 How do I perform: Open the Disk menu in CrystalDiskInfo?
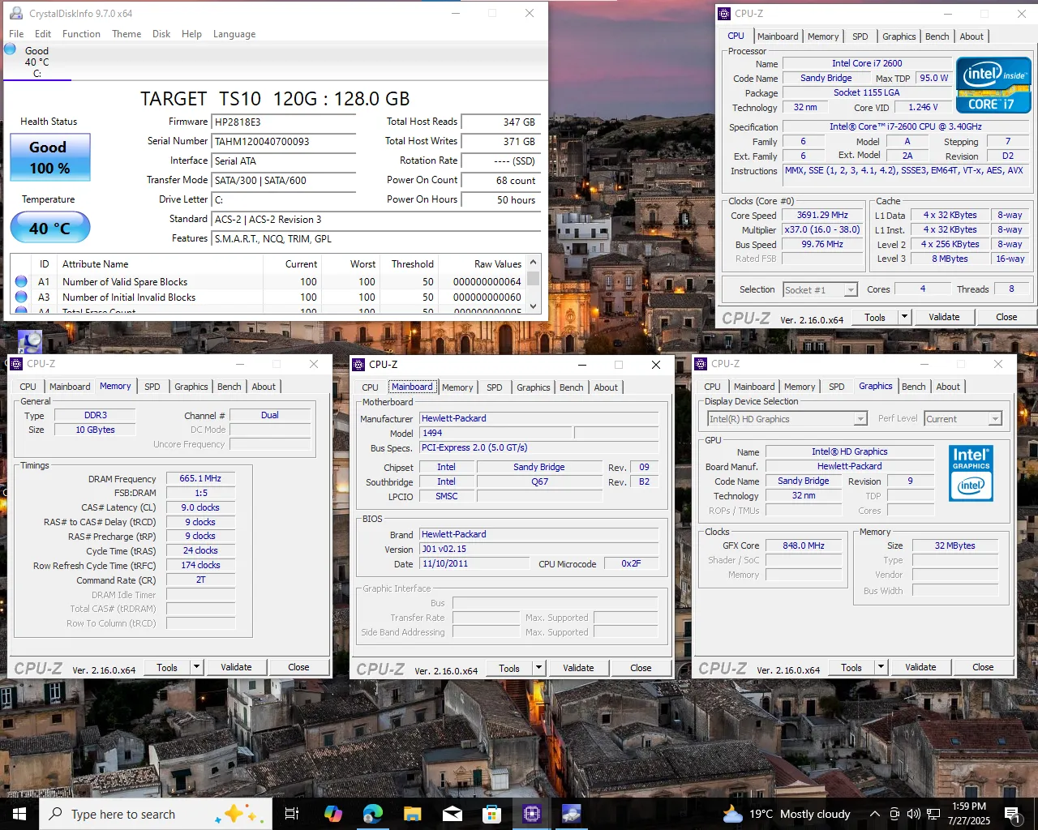pos(161,34)
